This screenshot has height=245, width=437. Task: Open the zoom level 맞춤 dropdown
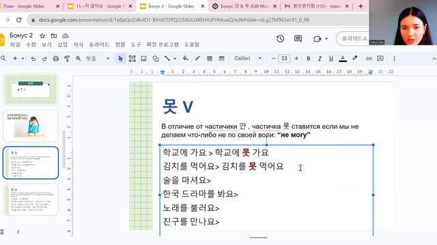tap(97, 59)
